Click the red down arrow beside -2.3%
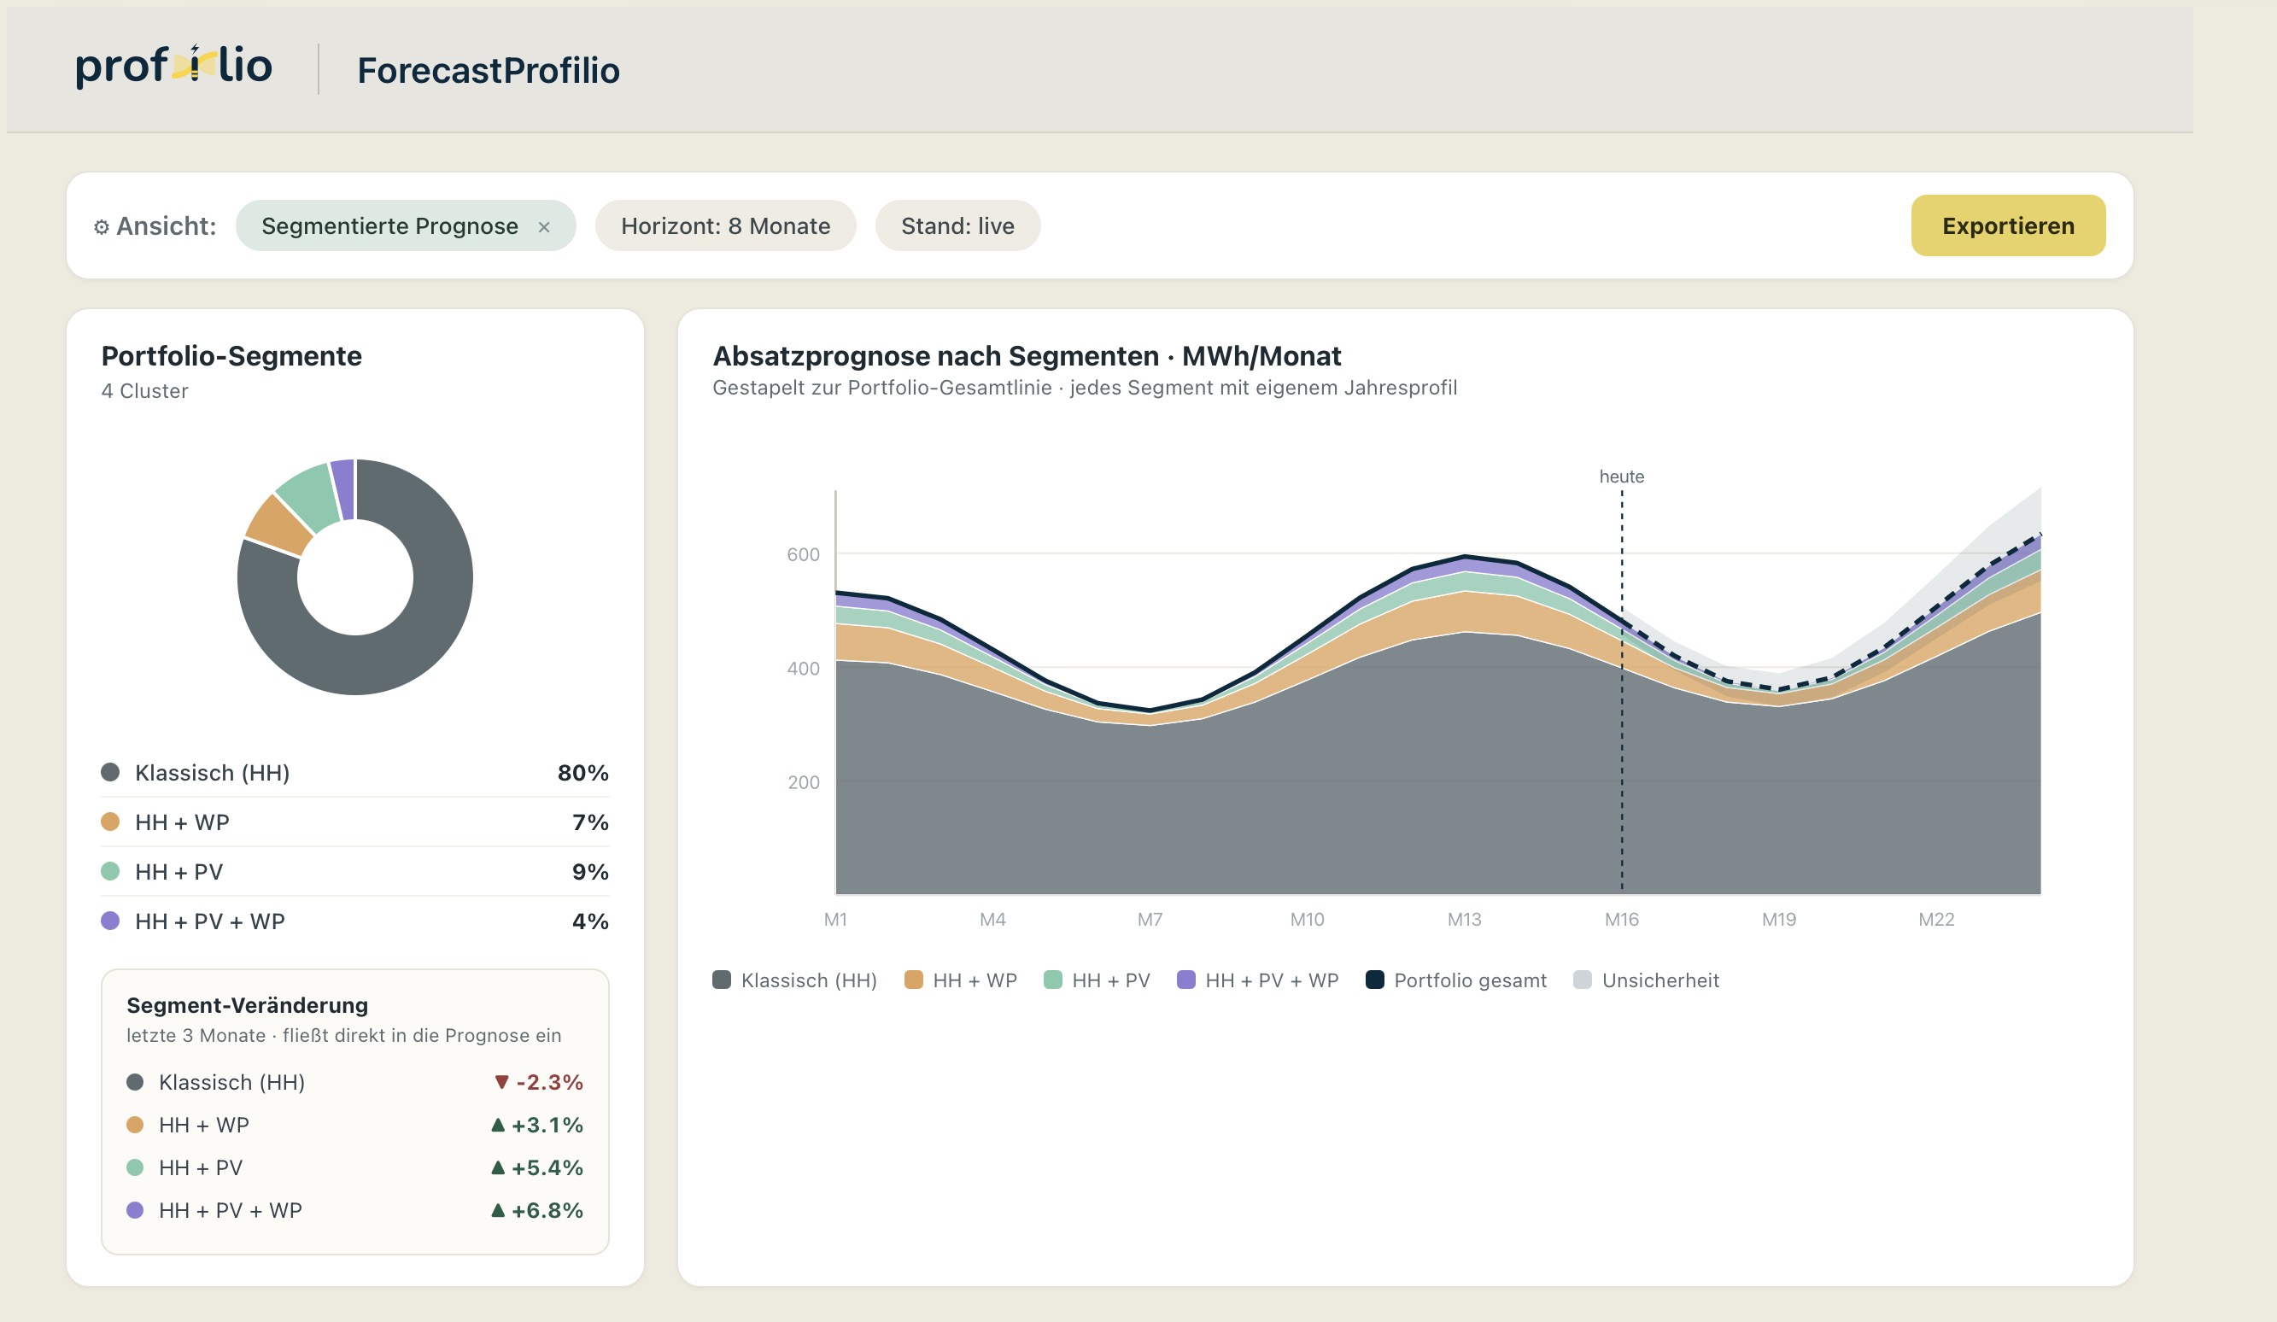The image size is (2277, 1322). click(501, 1083)
